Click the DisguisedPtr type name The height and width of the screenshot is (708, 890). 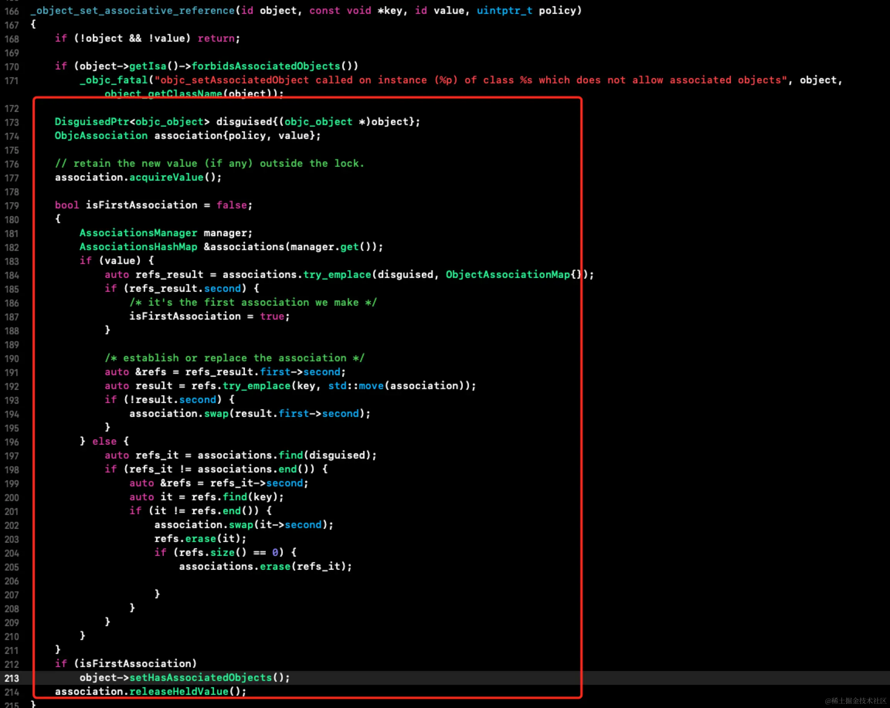tap(92, 122)
